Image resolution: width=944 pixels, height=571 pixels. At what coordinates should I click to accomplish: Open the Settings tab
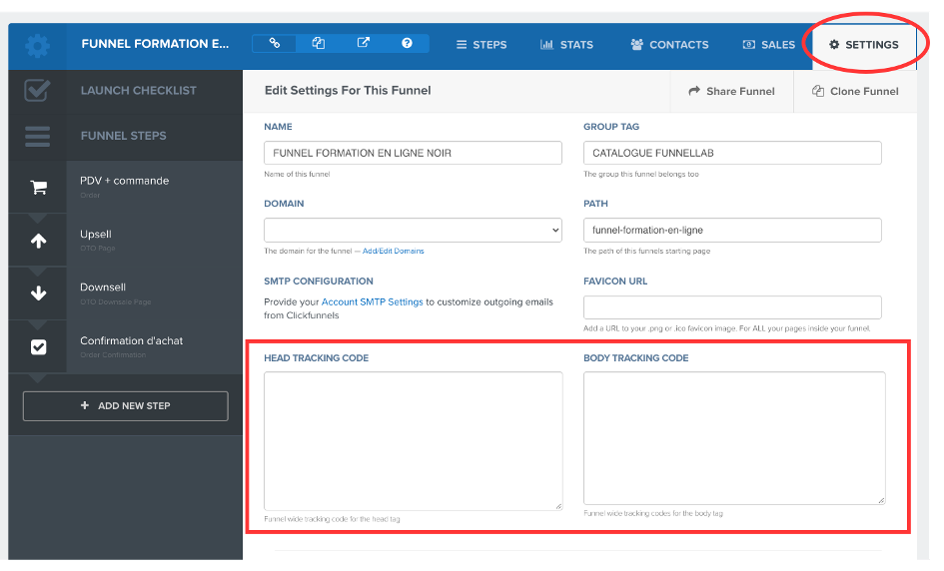[863, 45]
